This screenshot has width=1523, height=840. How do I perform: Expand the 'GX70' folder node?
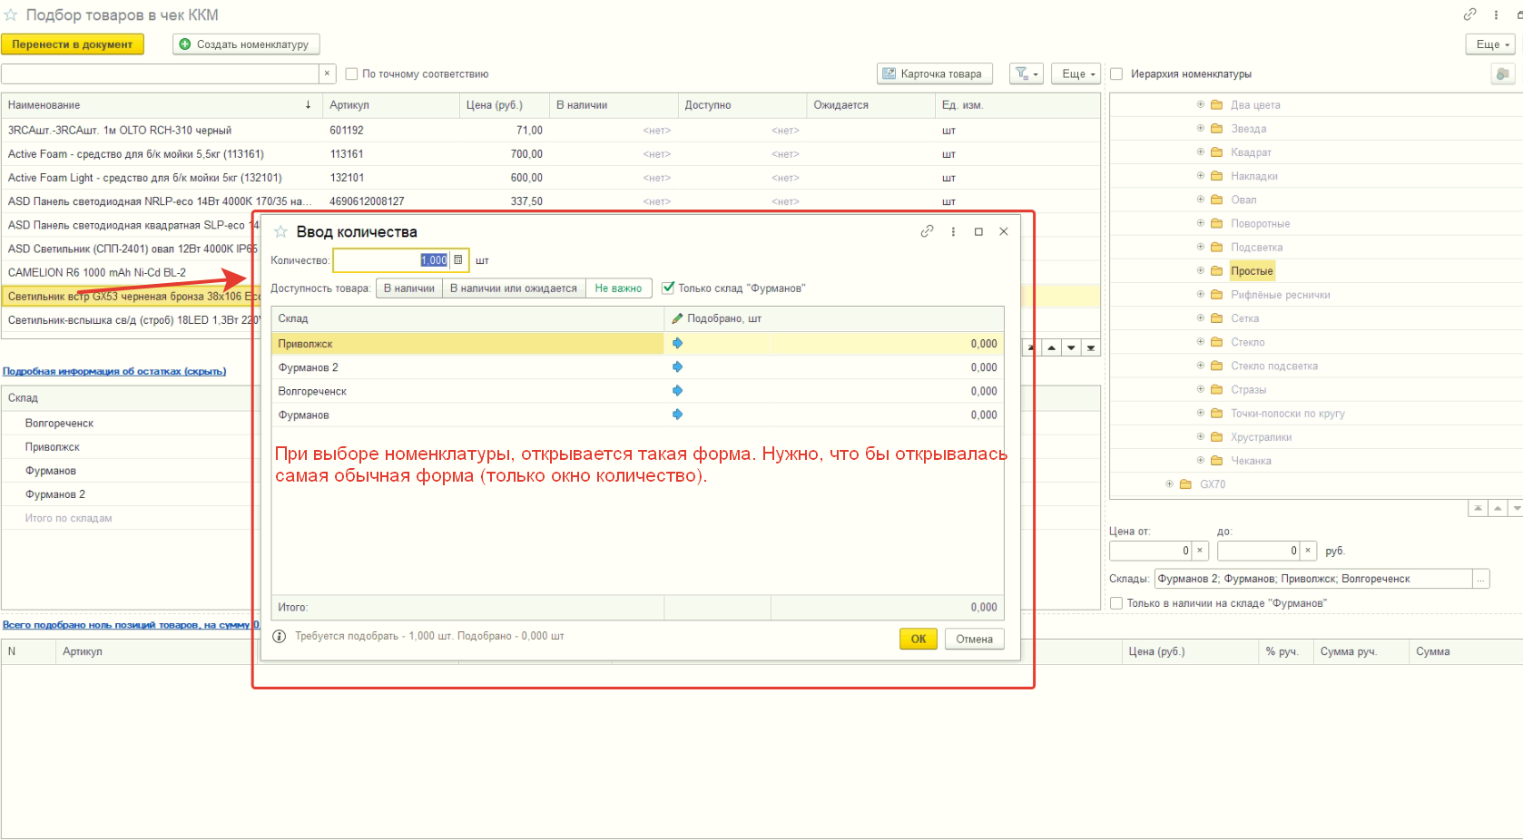pos(1169,484)
